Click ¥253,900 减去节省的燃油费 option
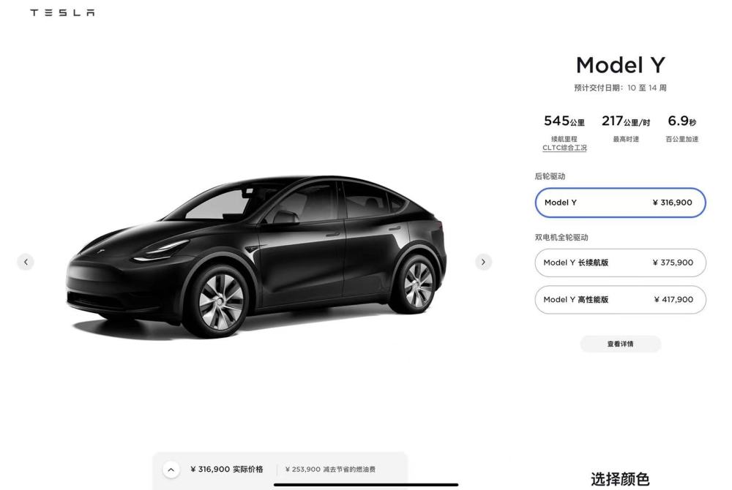 [x=330, y=470]
